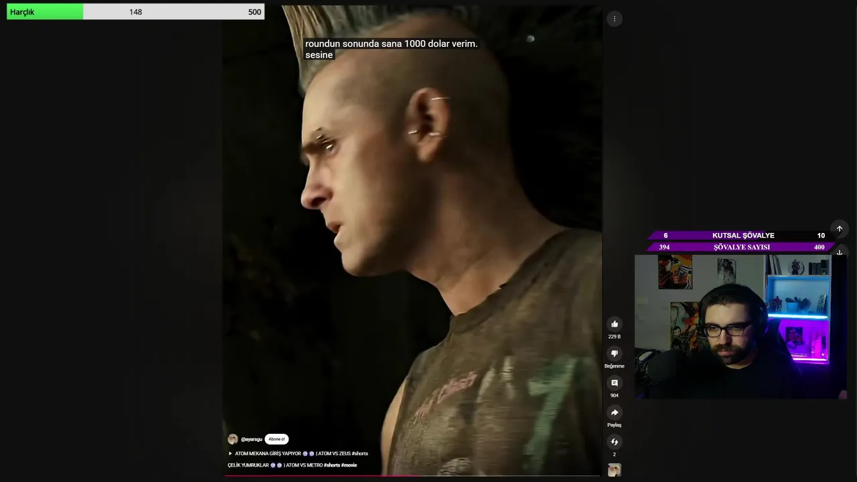
Task: Click the #shorts hashtag on the ATOM VS ZEUS line
Action: (x=360, y=453)
